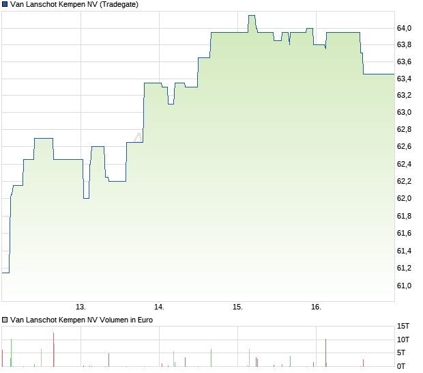423x373 pixels.
Task: Click the '14.' date axis label
Action: tap(159, 307)
